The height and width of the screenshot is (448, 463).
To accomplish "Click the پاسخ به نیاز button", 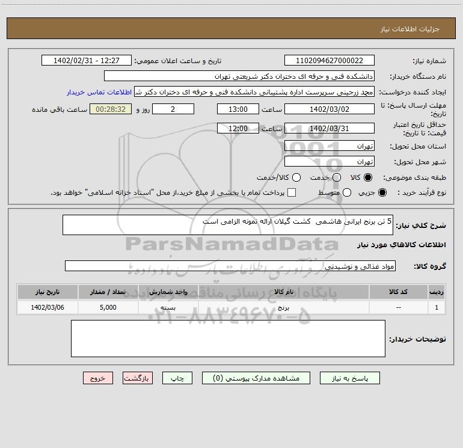I will [349, 378].
